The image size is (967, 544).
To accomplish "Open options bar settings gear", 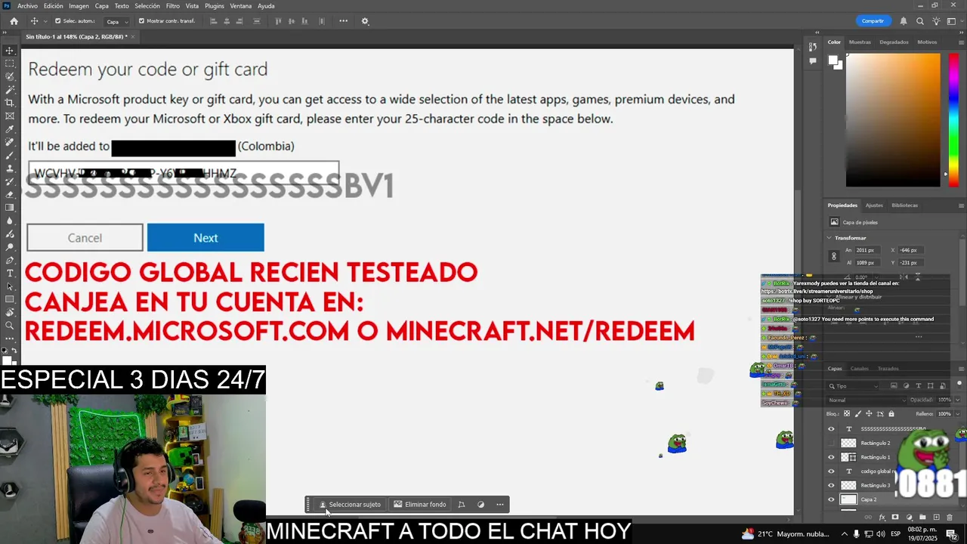I will tap(365, 21).
